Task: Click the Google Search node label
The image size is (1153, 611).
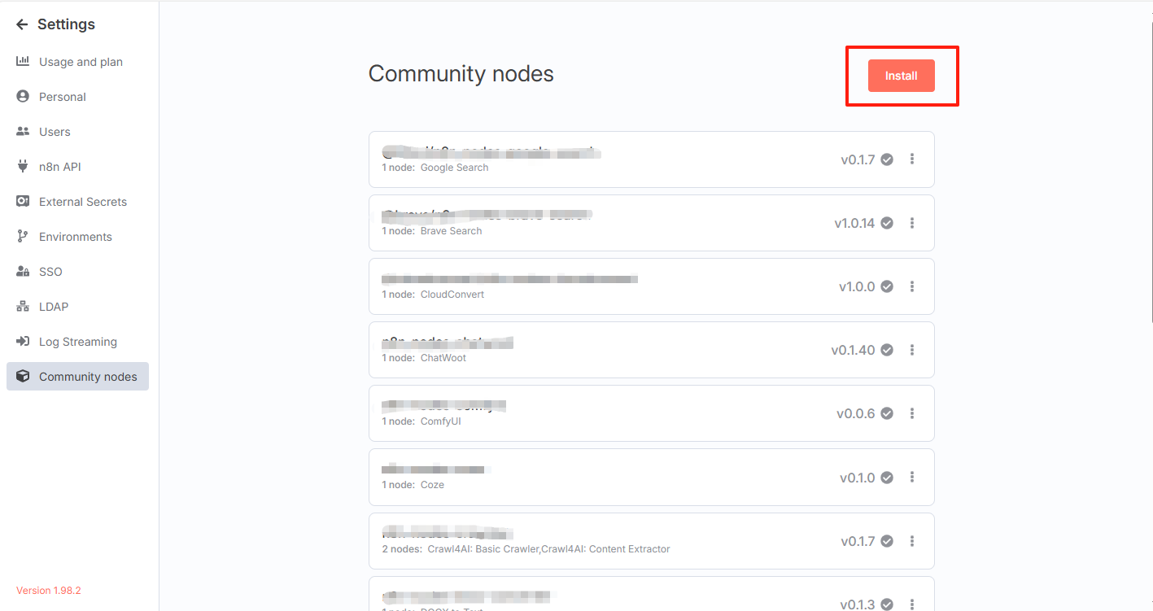Action: tap(454, 168)
